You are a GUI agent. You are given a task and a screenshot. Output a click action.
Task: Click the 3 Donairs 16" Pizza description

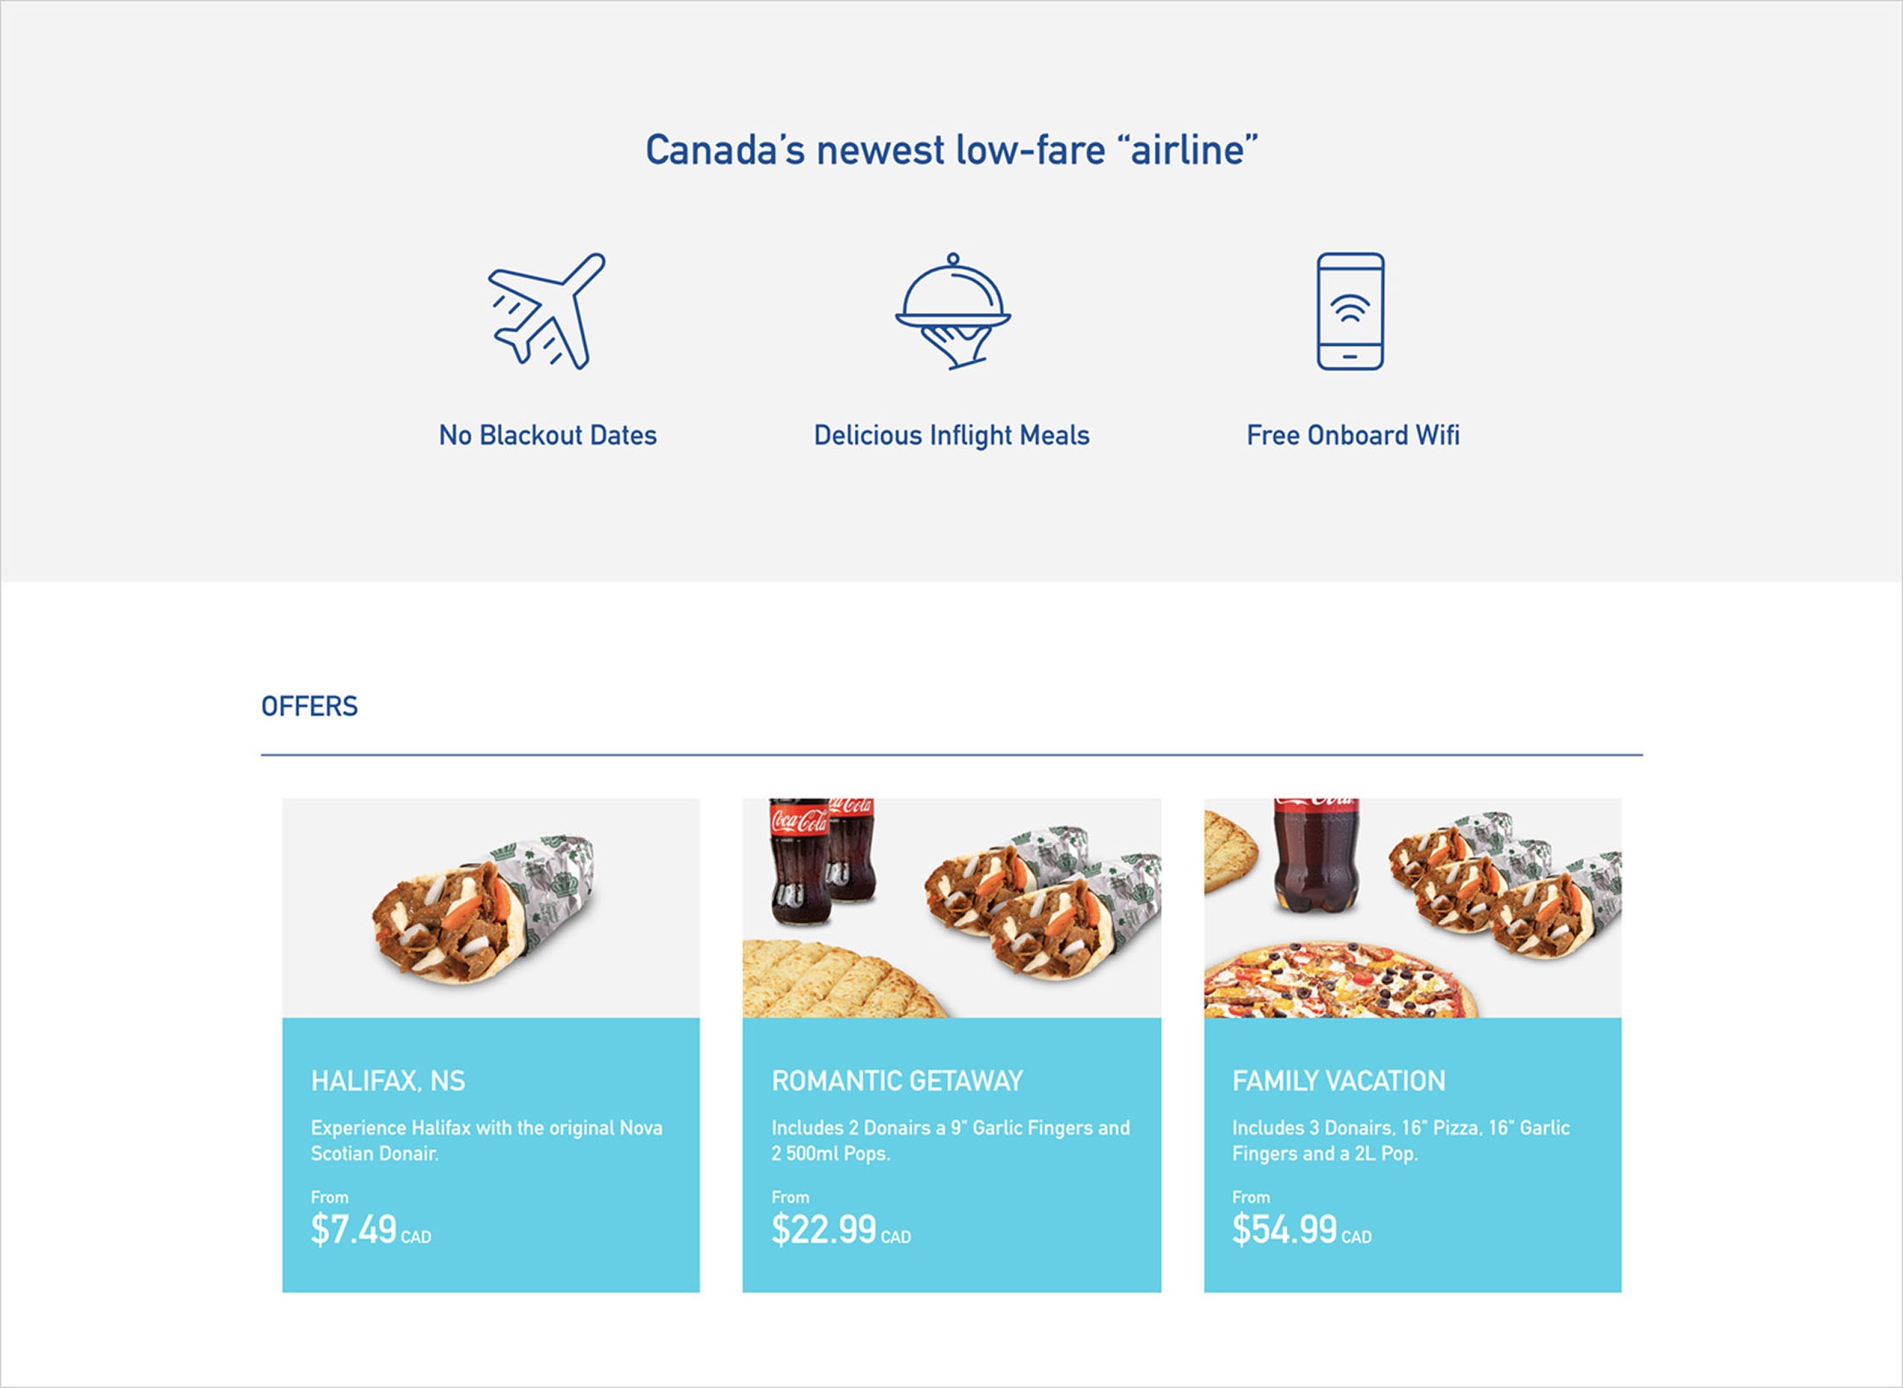(1400, 1140)
